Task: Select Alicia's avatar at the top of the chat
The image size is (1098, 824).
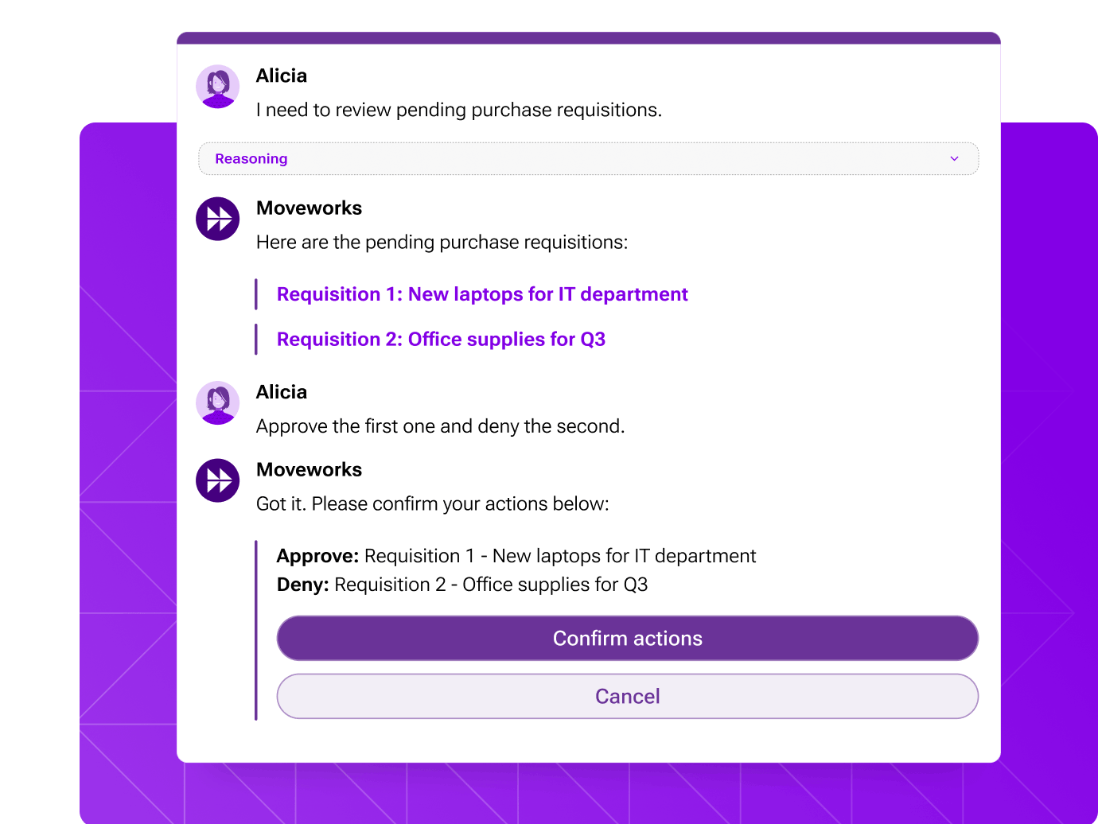Action: 217,86
